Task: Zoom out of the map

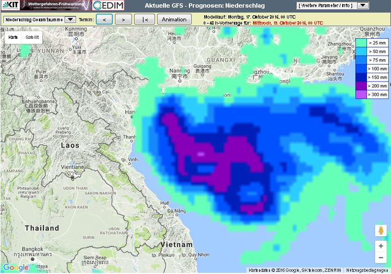Action: click(381, 258)
